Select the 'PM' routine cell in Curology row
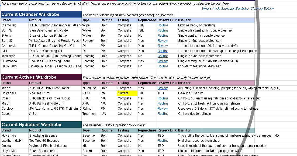The width and height of the screenshot is (297, 156). (x=108, y=109)
